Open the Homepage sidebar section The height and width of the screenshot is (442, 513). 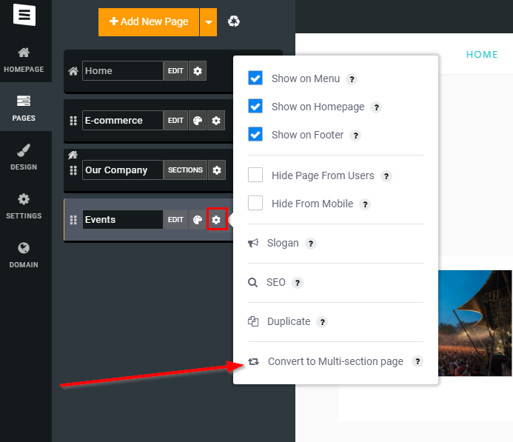pyautogui.click(x=24, y=60)
